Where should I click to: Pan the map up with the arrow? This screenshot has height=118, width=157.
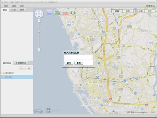(39, 11)
